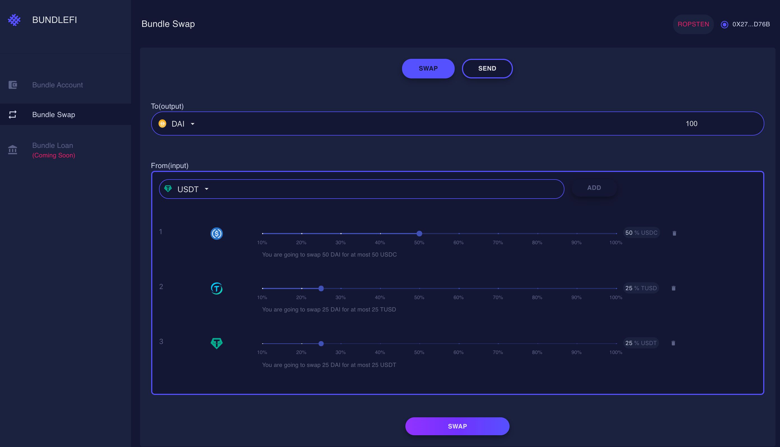Switch to the SEND tab
The width and height of the screenshot is (780, 447).
click(487, 68)
